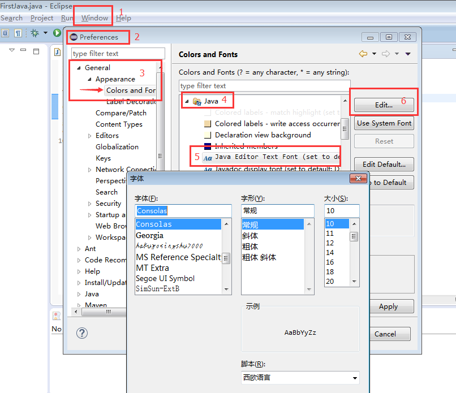Select Compare/Patch preference page
456x393 pixels.
tap(121, 113)
